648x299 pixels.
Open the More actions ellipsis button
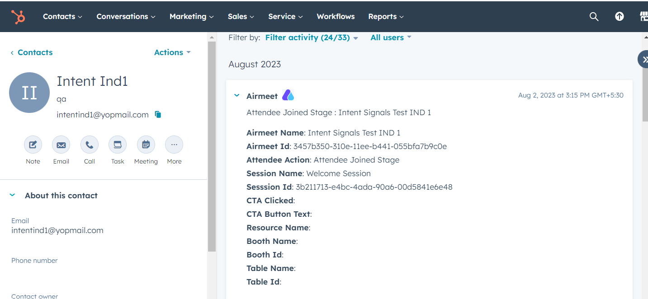click(x=174, y=145)
